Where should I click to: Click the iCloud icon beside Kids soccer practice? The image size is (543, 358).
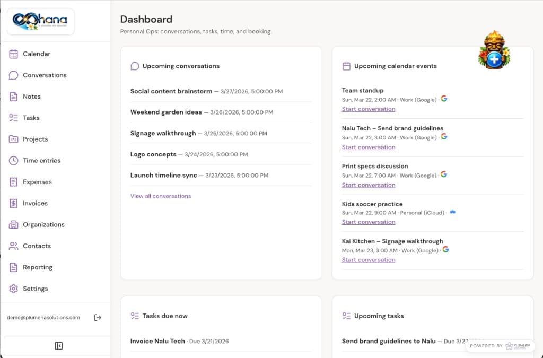click(x=452, y=212)
